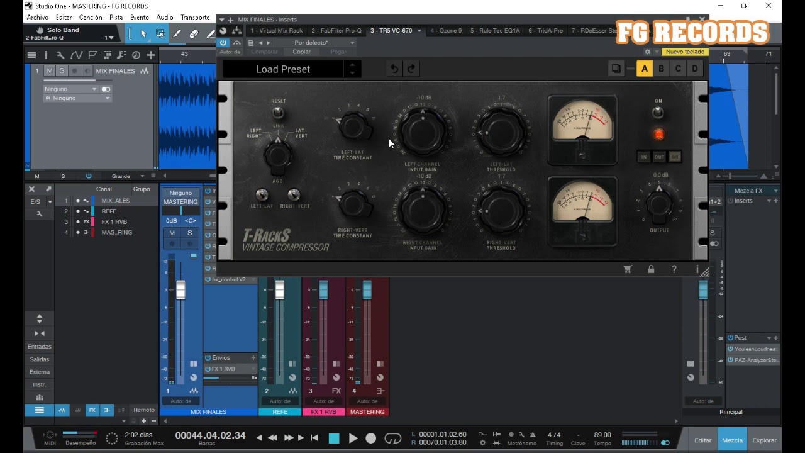Select the Arrow tool in the toolbar
The image size is (805, 453).
click(143, 34)
